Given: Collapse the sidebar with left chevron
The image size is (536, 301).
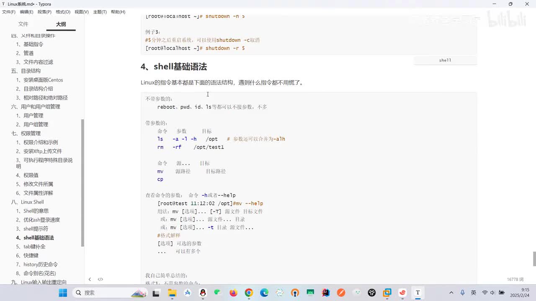Looking at the screenshot, I should point(90,279).
